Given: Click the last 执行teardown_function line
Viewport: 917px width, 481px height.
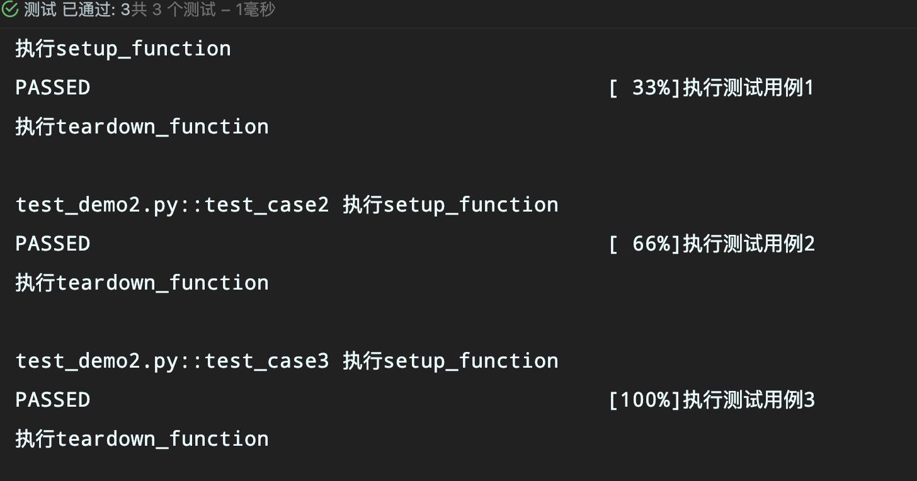Looking at the screenshot, I should pyautogui.click(x=142, y=439).
